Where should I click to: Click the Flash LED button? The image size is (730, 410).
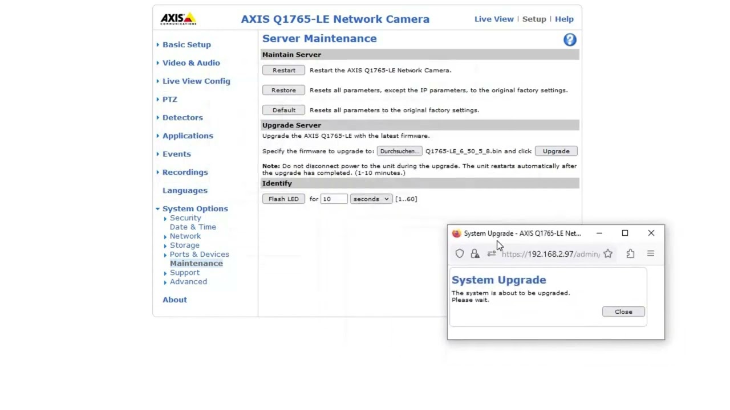click(x=283, y=199)
